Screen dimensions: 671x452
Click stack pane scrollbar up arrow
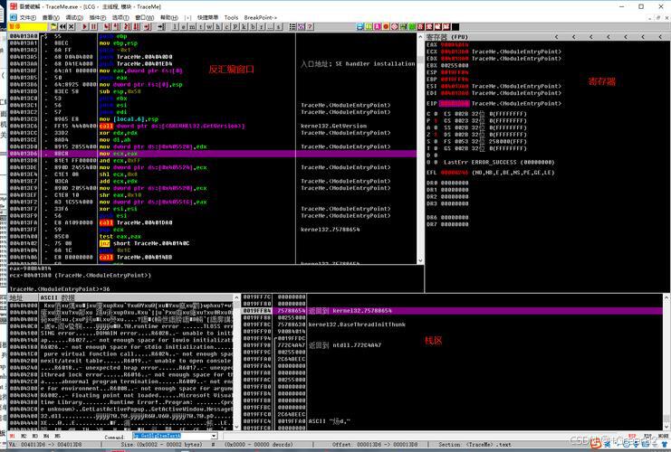tap(666, 297)
